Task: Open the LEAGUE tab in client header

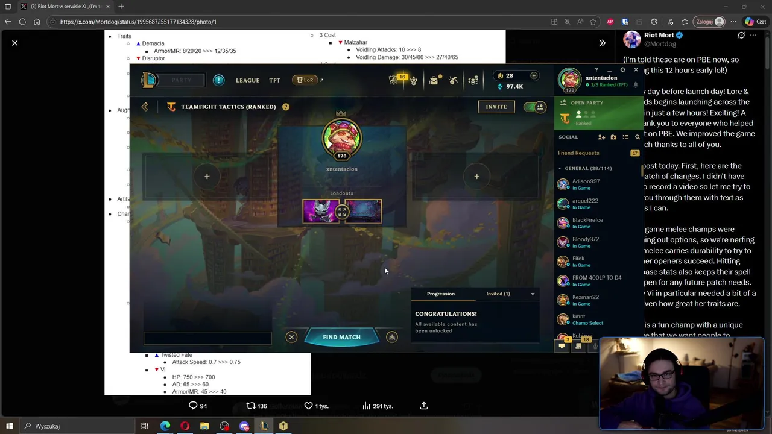Action: point(247,80)
